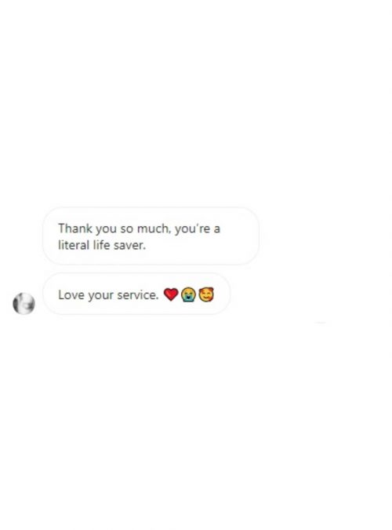Click the word 'so' in first message
392x530 pixels.
(126, 229)
